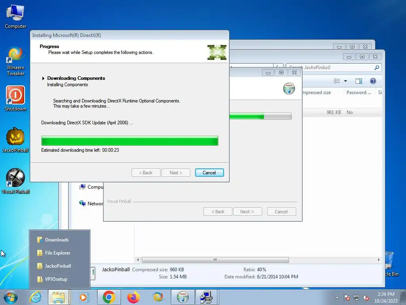Click the Show desktop strip
Screen dimensions: 406x305
pos(403,297)
